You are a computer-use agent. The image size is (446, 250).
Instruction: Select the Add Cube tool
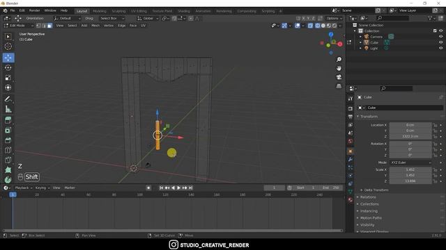(x=8, y=120)
